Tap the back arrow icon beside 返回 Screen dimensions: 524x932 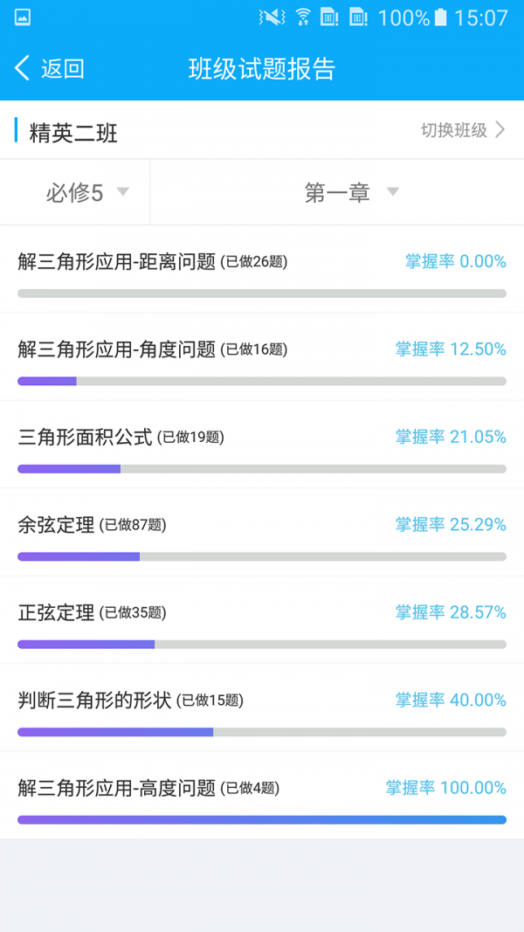tap(23, 67)
